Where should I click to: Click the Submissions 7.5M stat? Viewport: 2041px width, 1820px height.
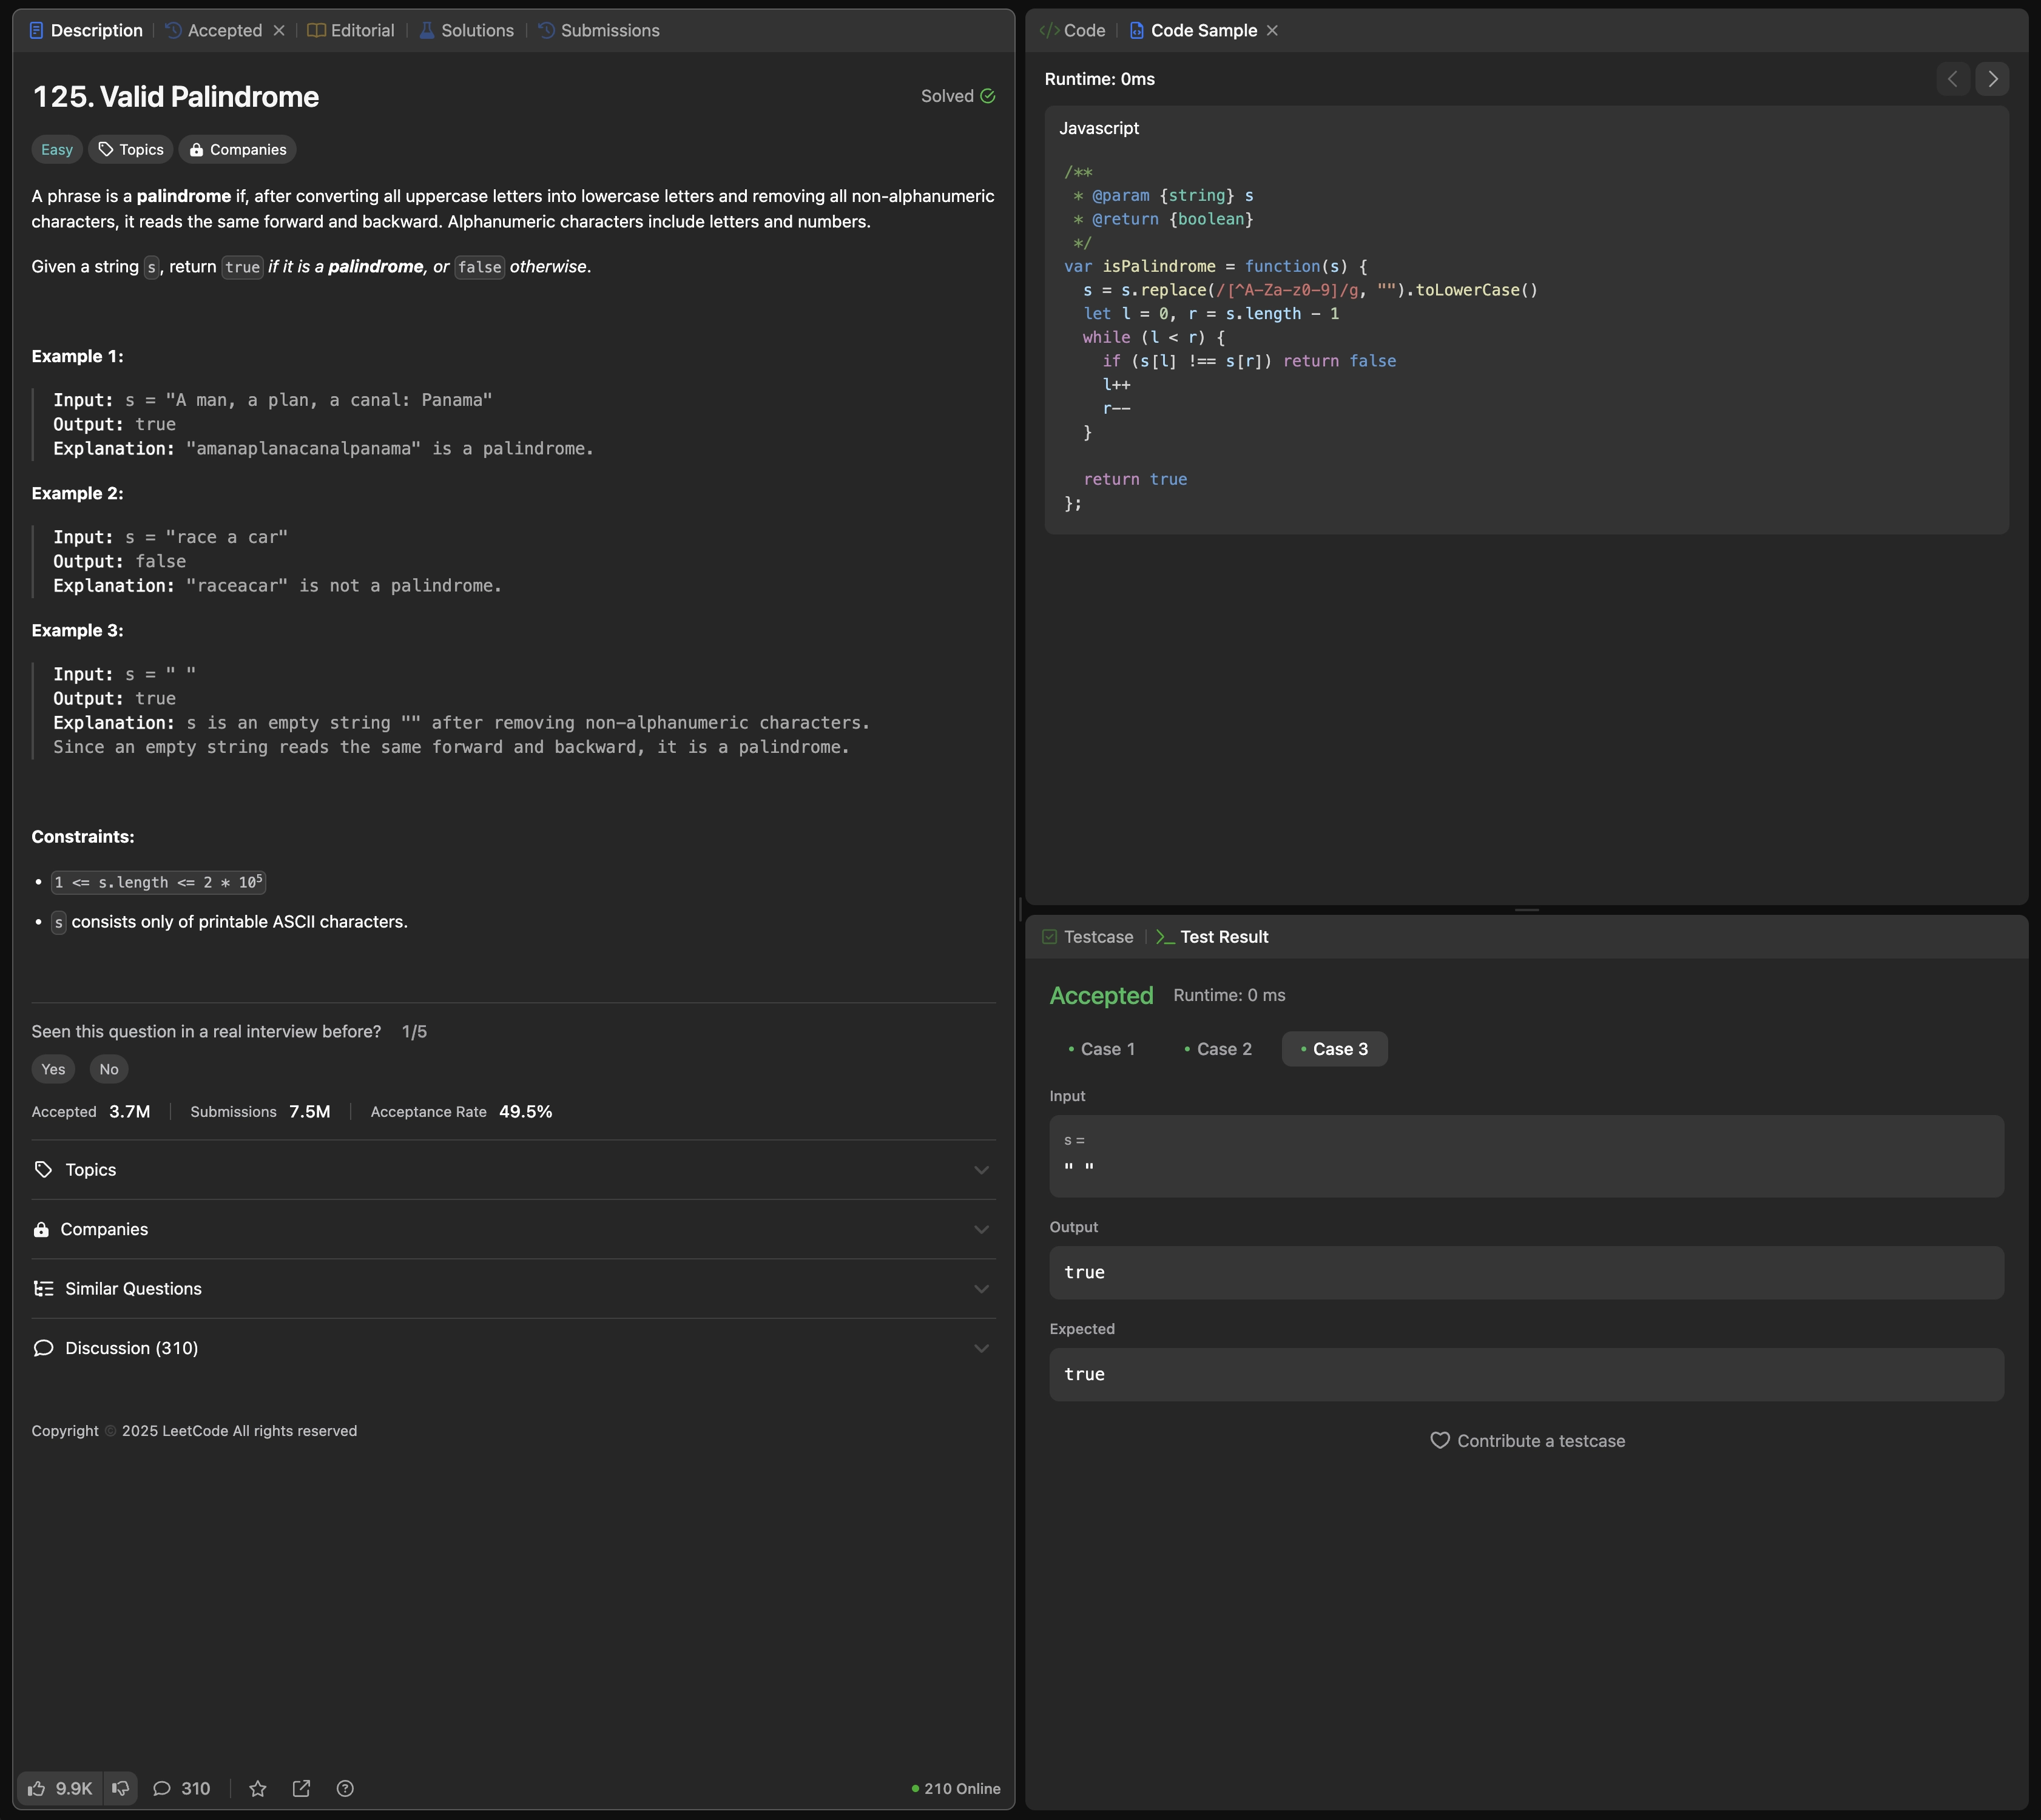coord(260,1112)
